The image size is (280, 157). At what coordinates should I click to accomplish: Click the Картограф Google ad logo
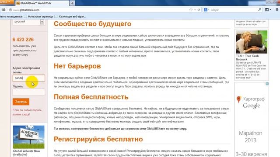251,102
